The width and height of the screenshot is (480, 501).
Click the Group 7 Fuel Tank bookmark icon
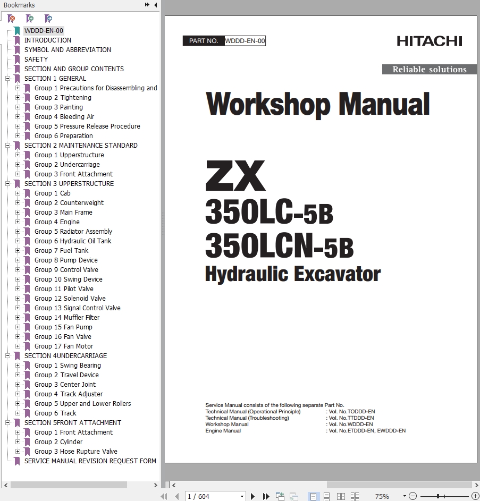(x=28, y=251)
